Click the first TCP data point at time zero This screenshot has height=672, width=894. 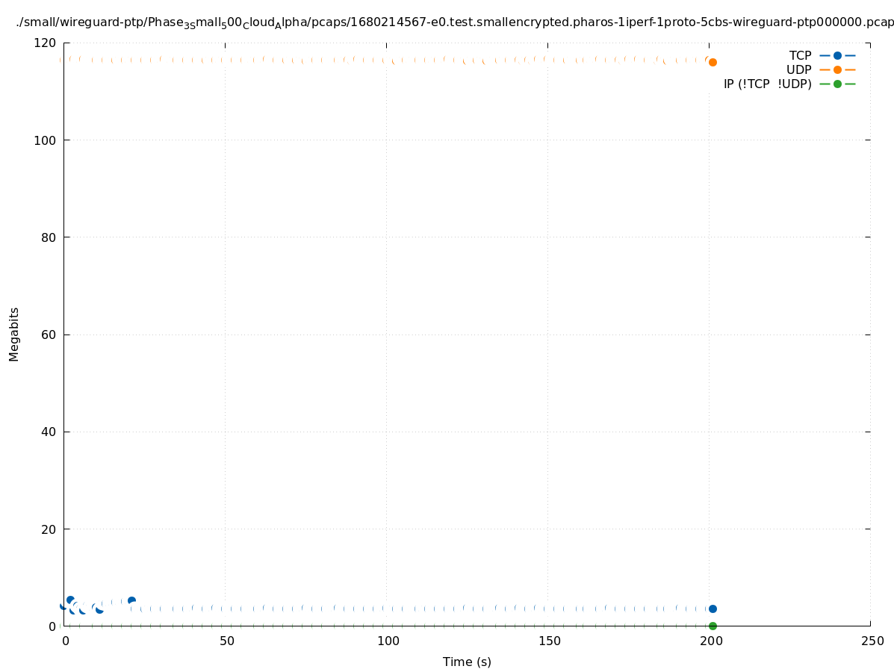point(63,606)
